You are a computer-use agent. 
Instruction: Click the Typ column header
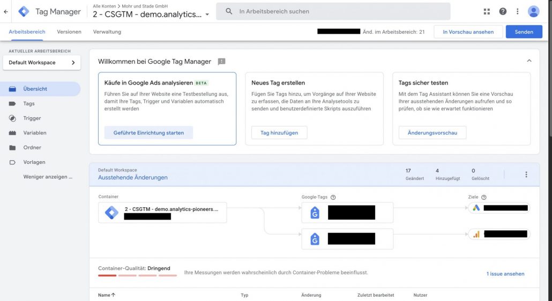coord(245,295)
